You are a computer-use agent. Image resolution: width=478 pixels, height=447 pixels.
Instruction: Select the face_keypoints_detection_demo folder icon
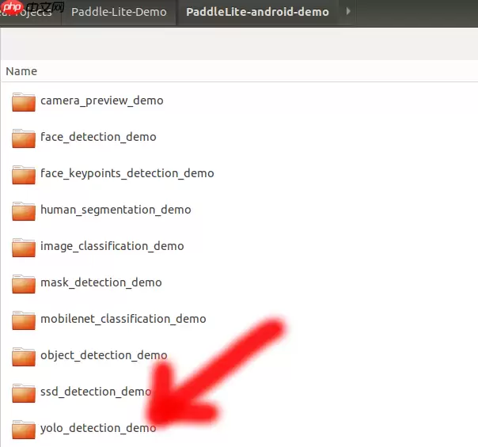pos(24,174)
